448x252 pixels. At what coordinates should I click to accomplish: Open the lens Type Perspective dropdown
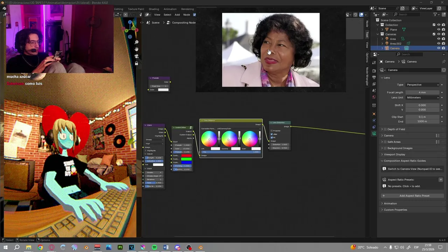(422, 85)
